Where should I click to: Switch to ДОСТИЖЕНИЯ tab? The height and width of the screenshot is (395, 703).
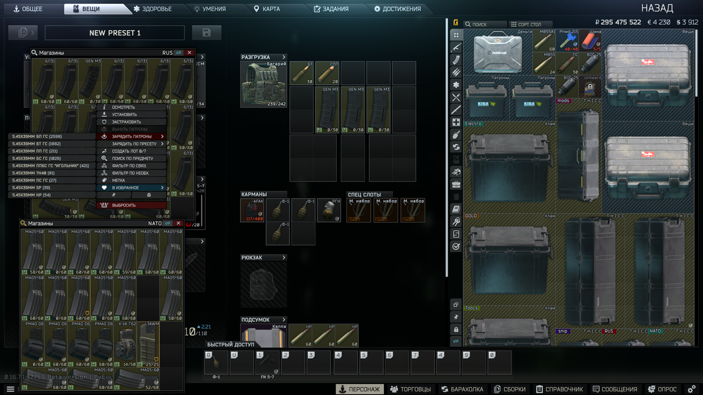(398, 9)
